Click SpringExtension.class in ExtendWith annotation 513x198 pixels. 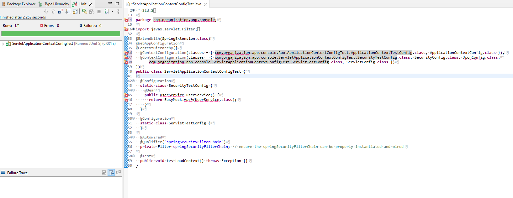coord(185,39)
